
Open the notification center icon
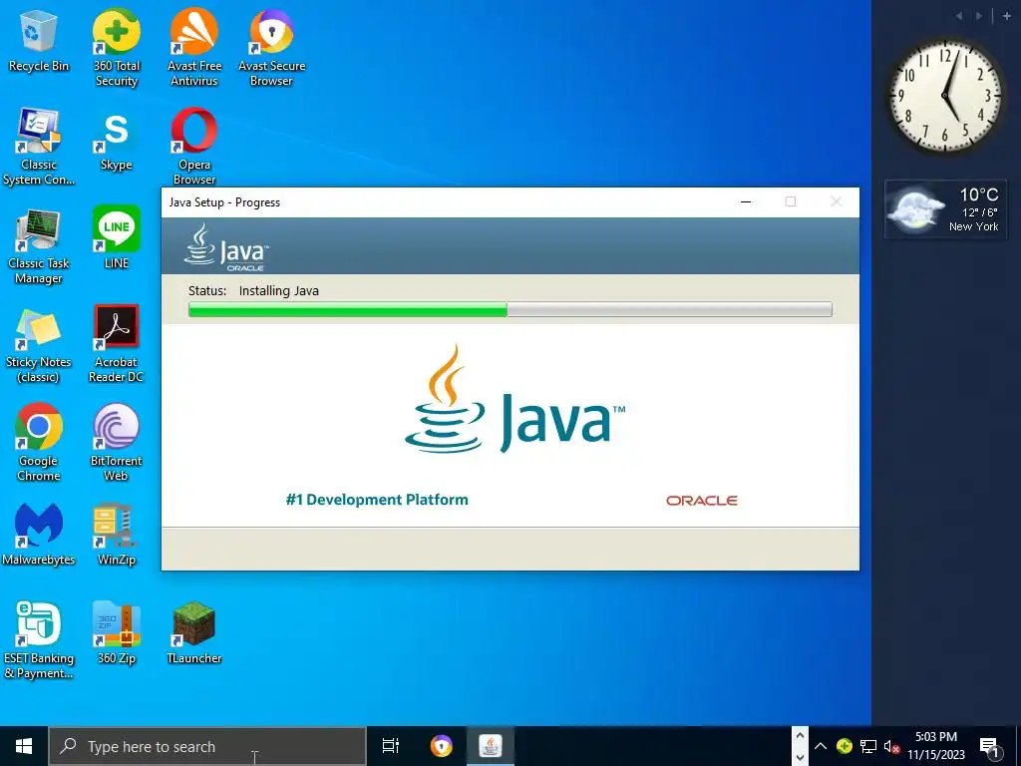(x=988, y=748)
